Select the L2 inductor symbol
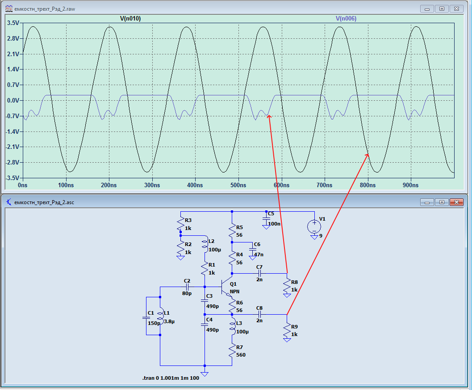Viewport: 472px width, 390px height. pyautogui.click(x=205, y=245)
